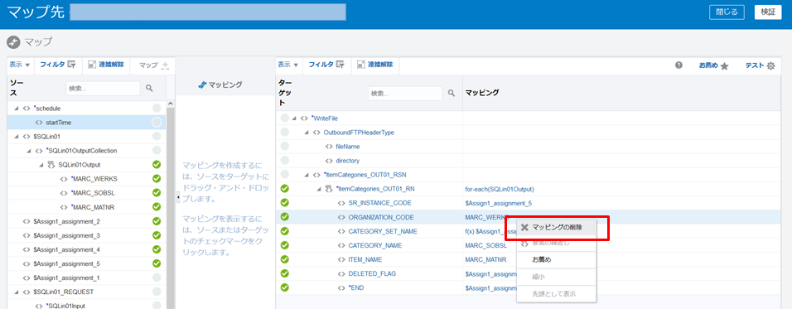Collapse the $SQLin01 source node
The image size is (792, 309).
tap(17, 137)
